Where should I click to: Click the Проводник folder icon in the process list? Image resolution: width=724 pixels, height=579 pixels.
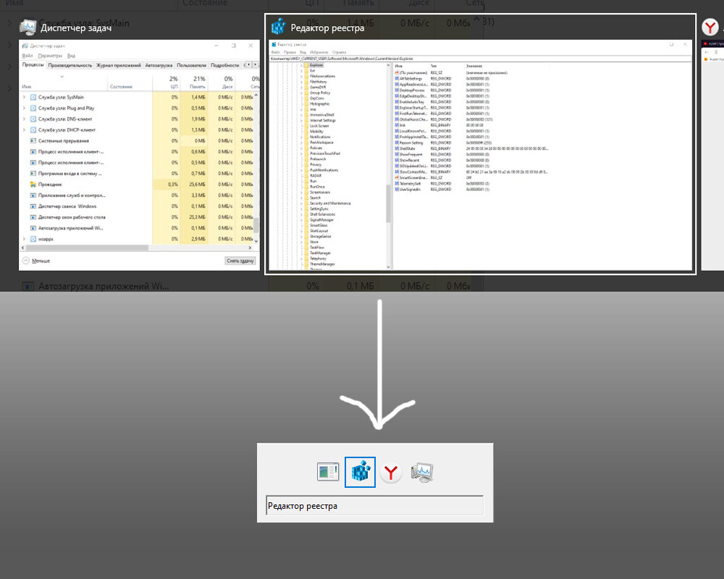(33, 185)
